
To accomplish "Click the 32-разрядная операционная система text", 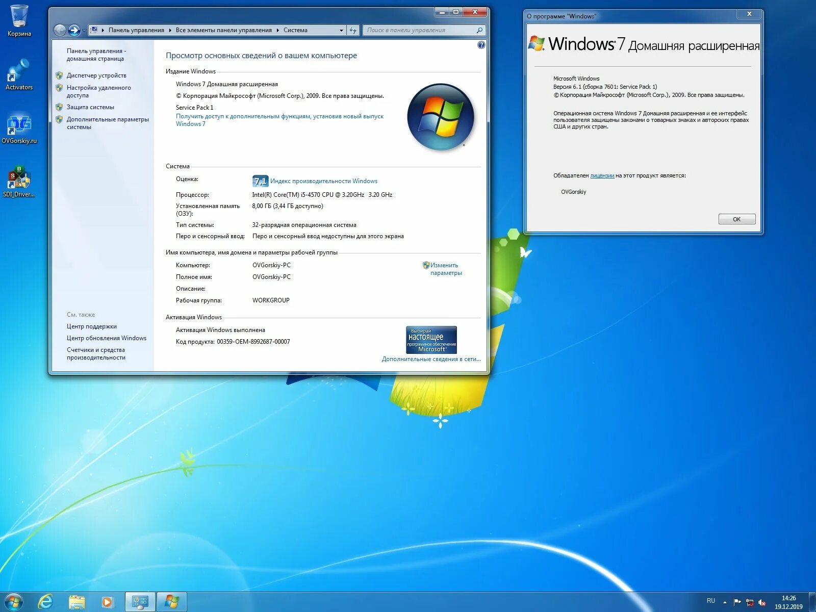I will tap(304, 225).
